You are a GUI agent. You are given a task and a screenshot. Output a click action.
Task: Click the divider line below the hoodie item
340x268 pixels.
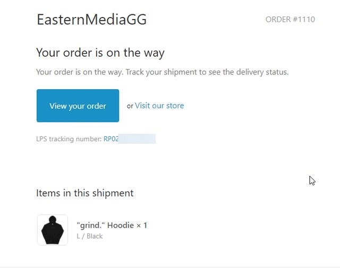[x=170, y=266]
